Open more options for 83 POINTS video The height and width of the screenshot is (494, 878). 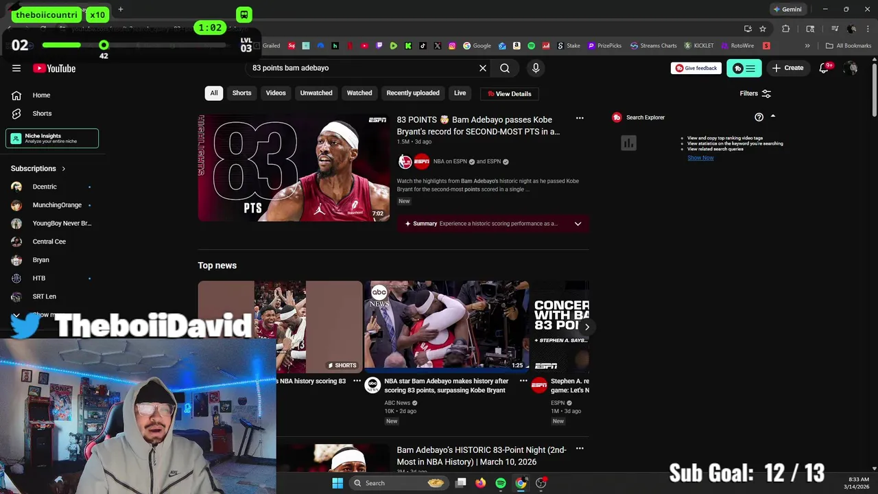click(580, 119)
